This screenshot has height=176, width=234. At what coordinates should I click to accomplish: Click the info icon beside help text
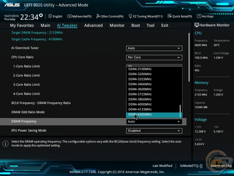click(5, 144)
